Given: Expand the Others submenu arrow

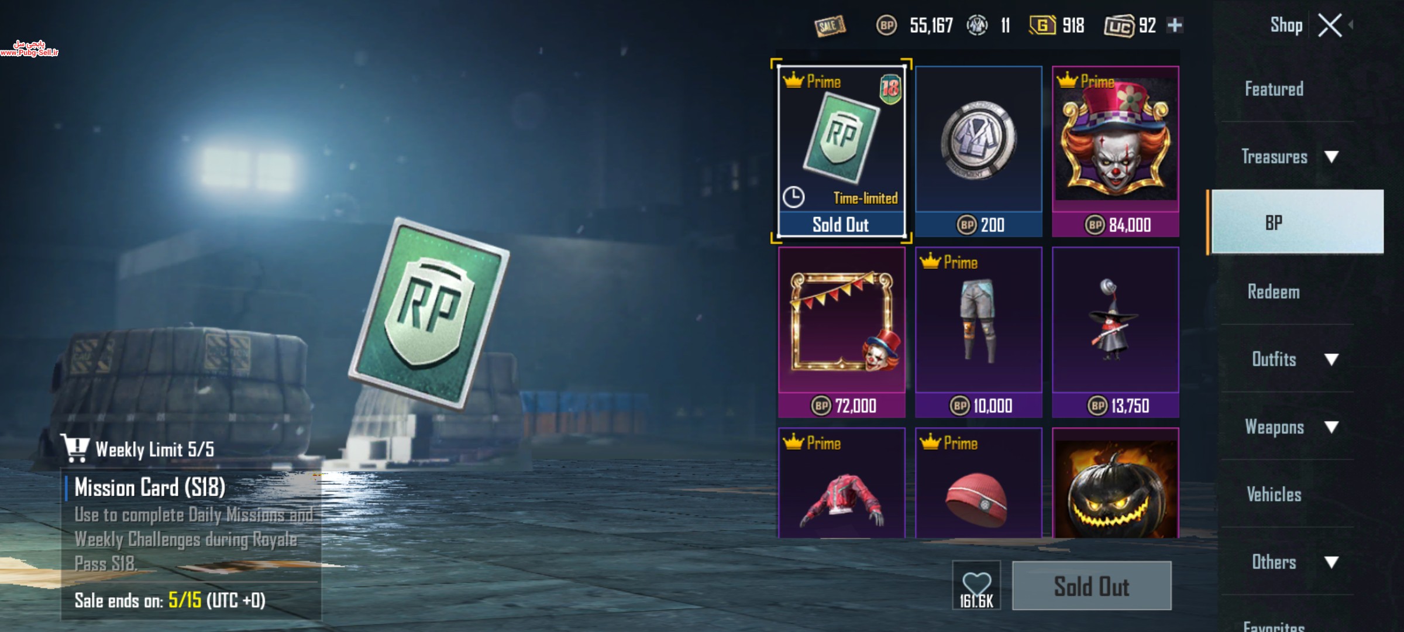Looking at the screenshot, I should (1332, 562).
